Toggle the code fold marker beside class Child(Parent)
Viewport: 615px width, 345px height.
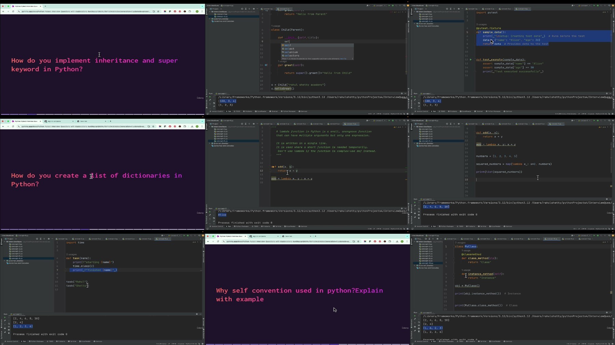[x=270, y=30]
